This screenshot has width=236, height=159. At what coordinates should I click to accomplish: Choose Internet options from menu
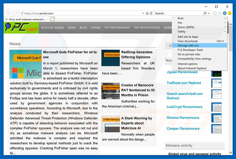(188, 64)
